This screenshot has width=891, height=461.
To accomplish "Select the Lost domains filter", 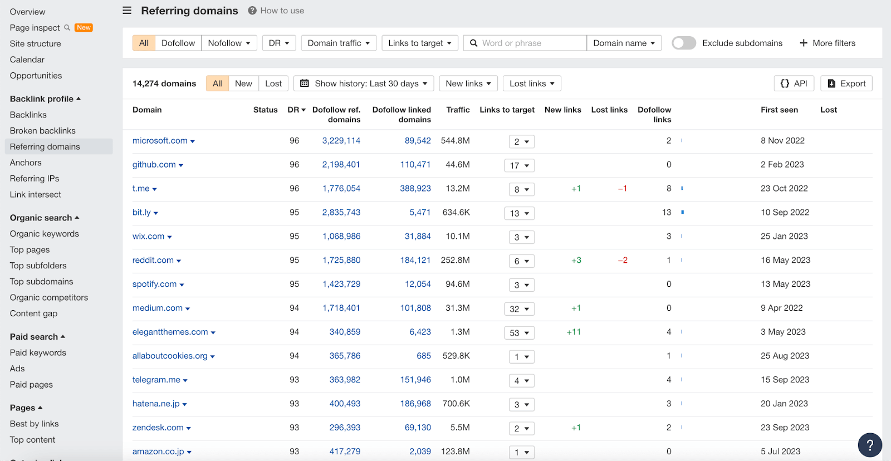I will coord(273,84).
